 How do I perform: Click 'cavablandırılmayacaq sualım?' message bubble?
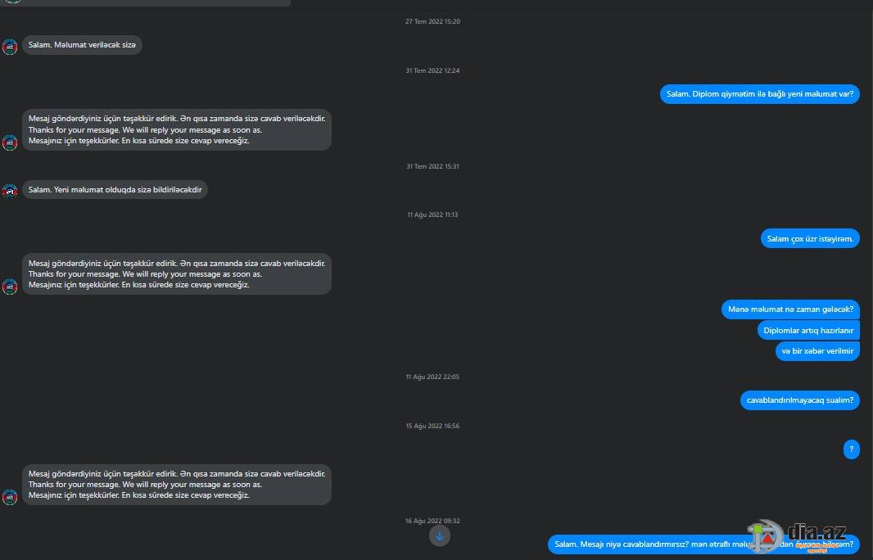[800, 400]
